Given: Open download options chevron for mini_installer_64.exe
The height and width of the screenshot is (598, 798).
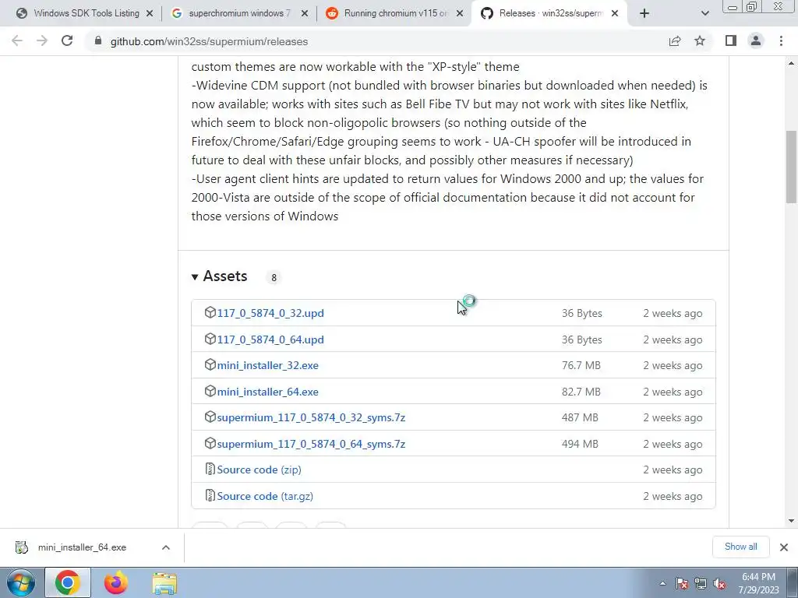Looking at the screenshot, I should pyautogui.click(x=166, y=547).
